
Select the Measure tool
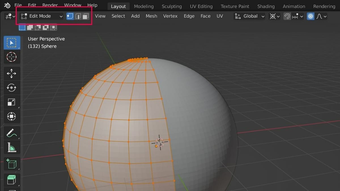12,147
